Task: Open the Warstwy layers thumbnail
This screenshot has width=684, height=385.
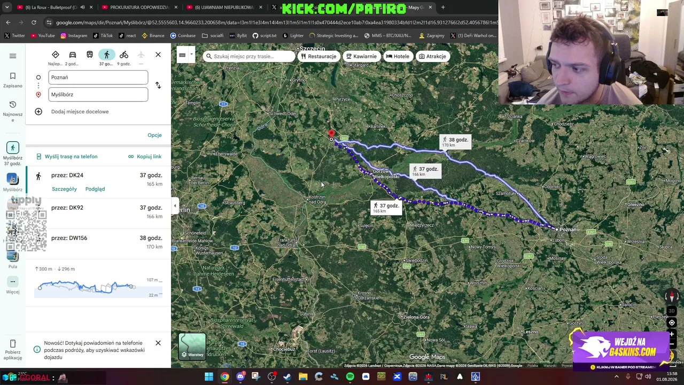Action: [x=192, y=346]
